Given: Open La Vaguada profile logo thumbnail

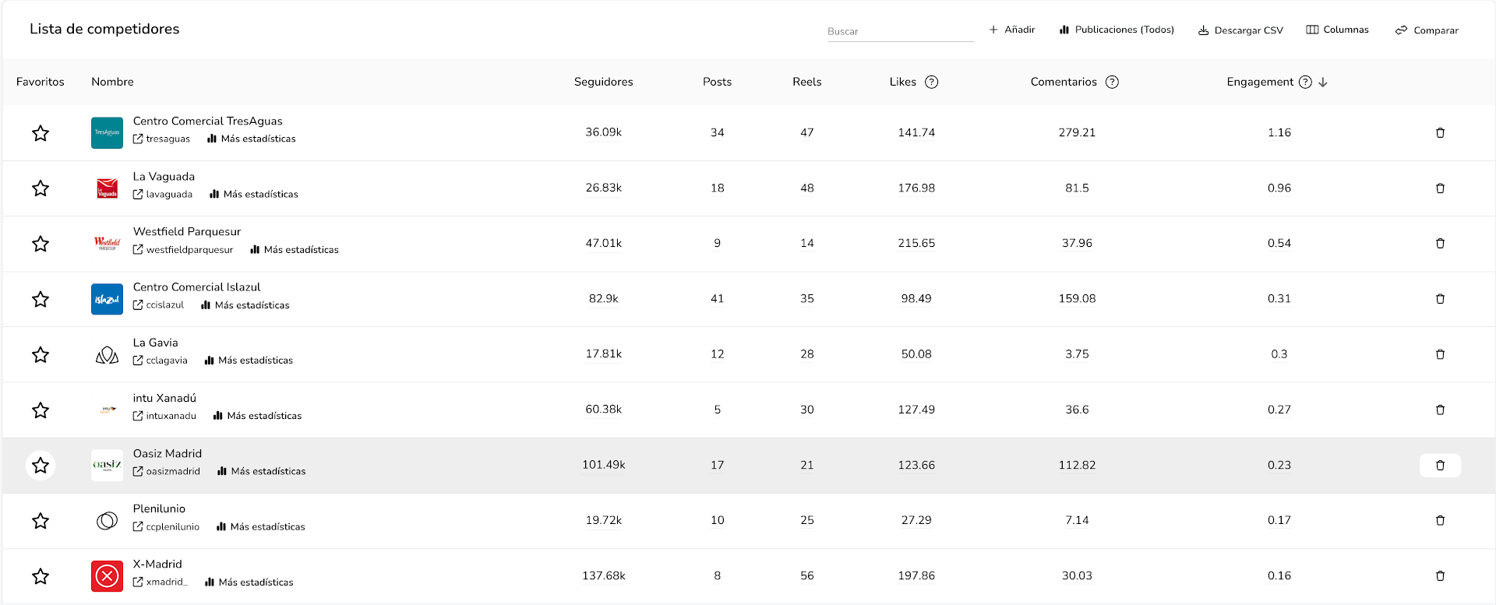Looking at the screenshot, I should pyautogui.click(x=107, y=188).
